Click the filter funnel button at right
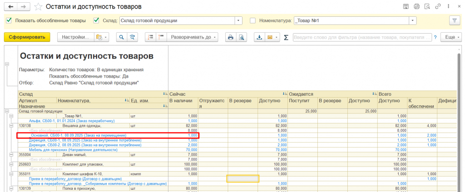465x192 pixels. [x=454, y=21]
